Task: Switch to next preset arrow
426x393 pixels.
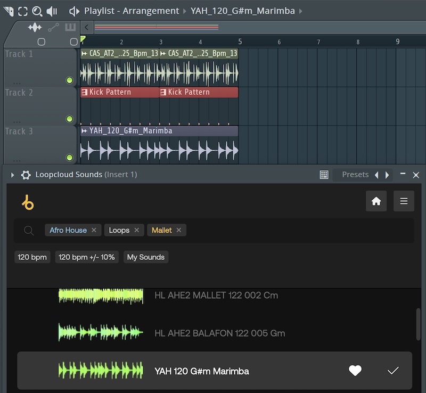Action: 388,175
